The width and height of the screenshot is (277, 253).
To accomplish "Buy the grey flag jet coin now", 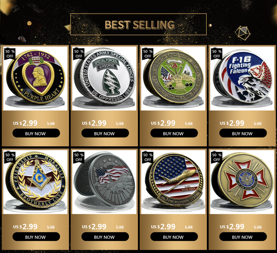I will [x=105, y=237].
